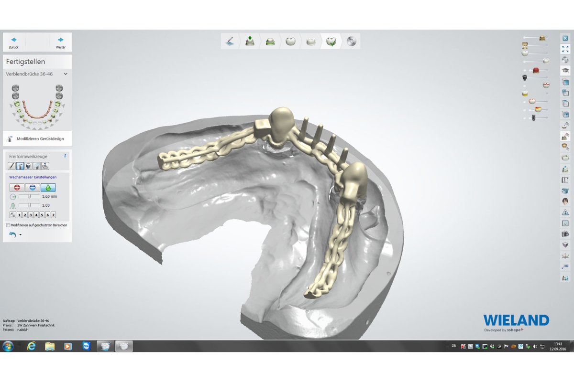574x382 pixels.
Task: Enable Modifizieren auf geschützten Bereichen checkbox
Action: [x=9, y=225]
